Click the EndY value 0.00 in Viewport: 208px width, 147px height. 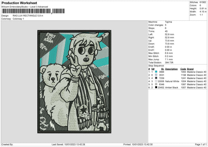[x=168, y=50]
